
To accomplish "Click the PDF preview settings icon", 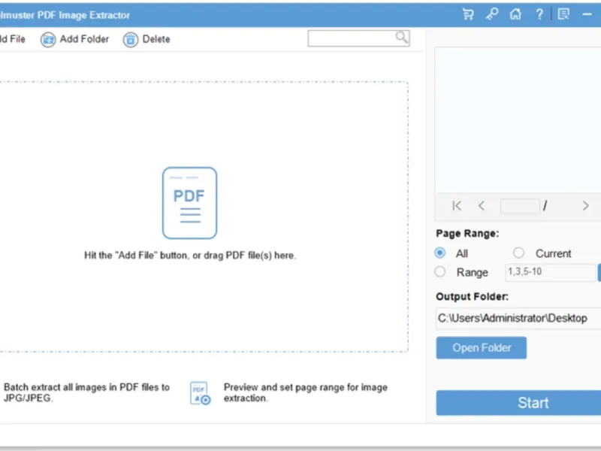I will (x=200, y=393).
